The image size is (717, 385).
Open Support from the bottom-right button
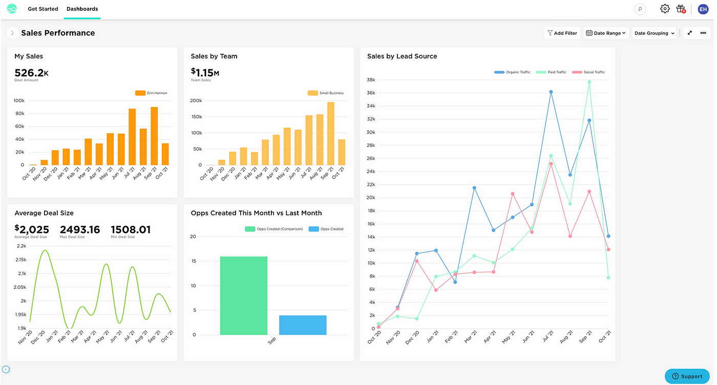coord(687,376)
